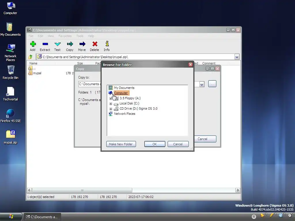Screen dimensions: 295x221
Task: Open the Tools menu
Action: pyautogui.click(x=80, y=36)
